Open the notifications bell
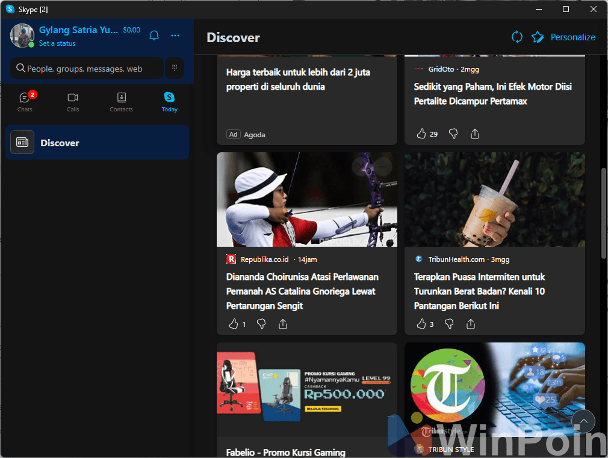Viewport: 608px width, 458px height. pos(154,36)
